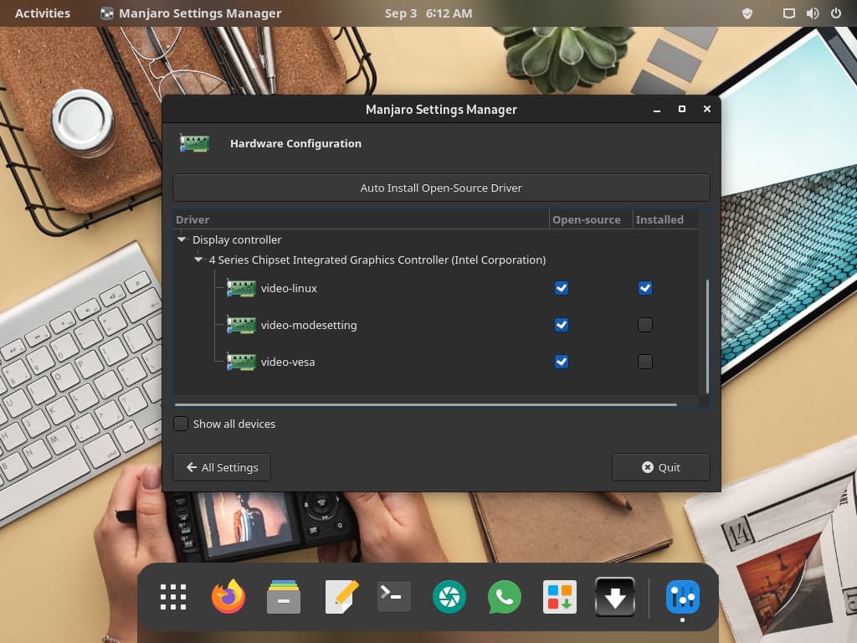Click the video-vesa driver card icon
857x643 pixels.
tap(241, 362)
